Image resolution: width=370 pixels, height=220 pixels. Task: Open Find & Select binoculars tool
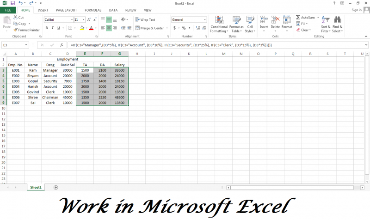pyautogui.click(x=338, y=24)
